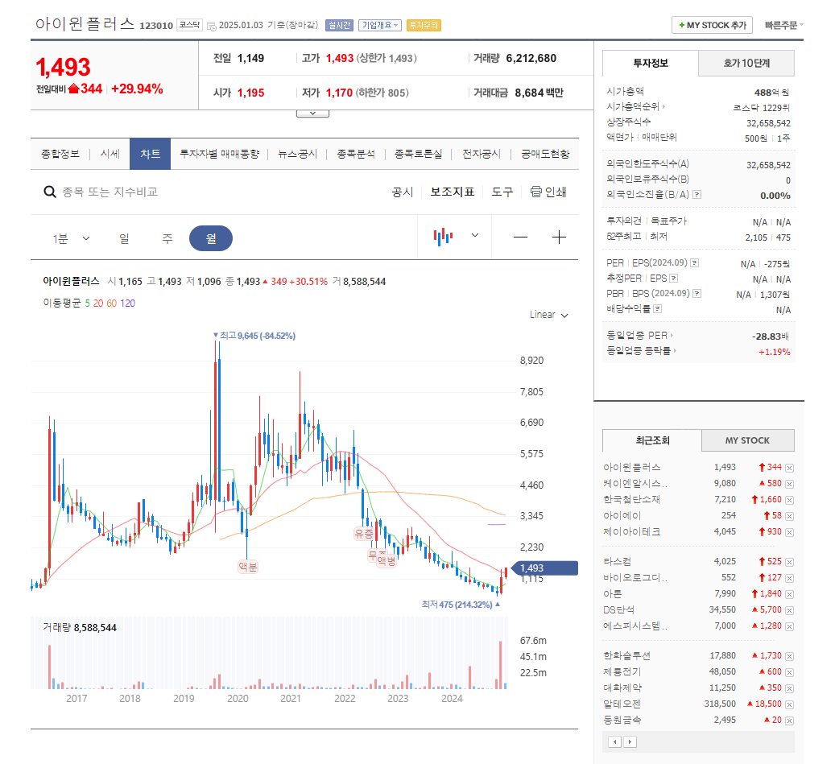Click the 1,493 current price chart label

(544, 568)
